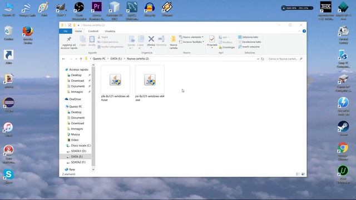Viewport: 356px width, 200px height.
Task: Click Inverti selezione in the ribbon
Action: click(249, 47)
